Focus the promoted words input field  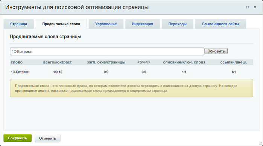107,51
